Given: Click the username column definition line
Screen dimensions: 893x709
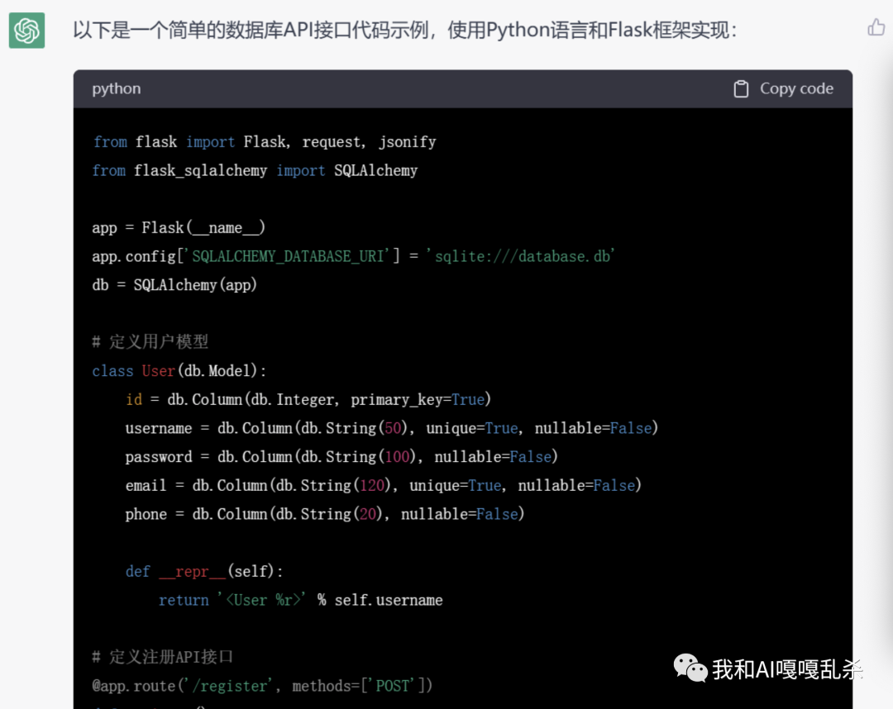Looking at the screenshot, I should 391,428.
